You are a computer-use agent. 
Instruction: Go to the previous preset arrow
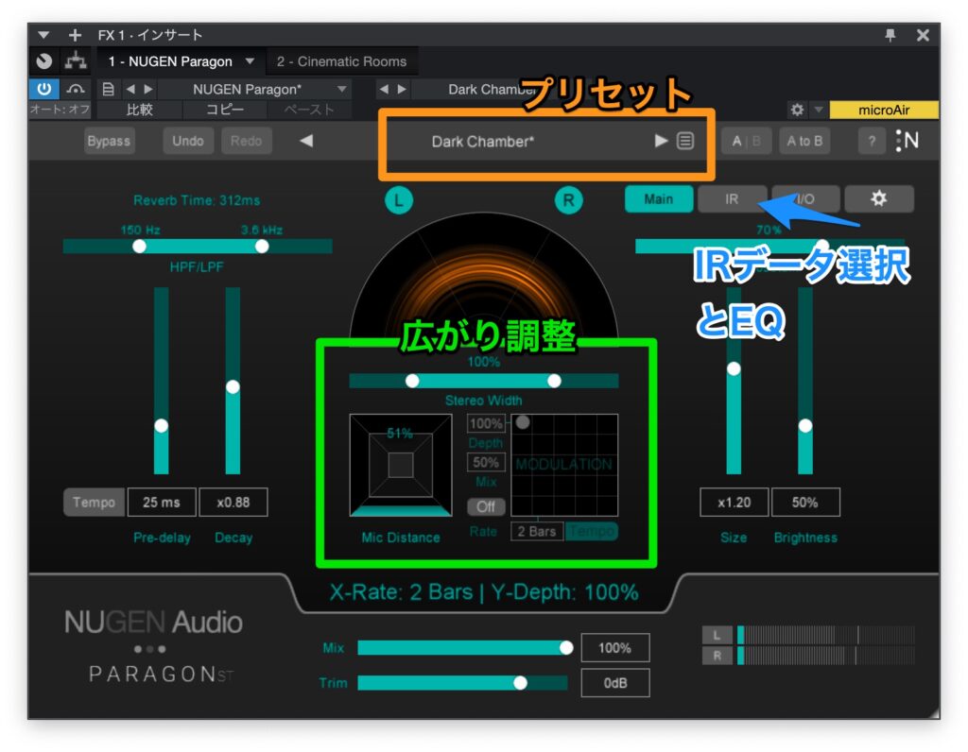point(305,141)
